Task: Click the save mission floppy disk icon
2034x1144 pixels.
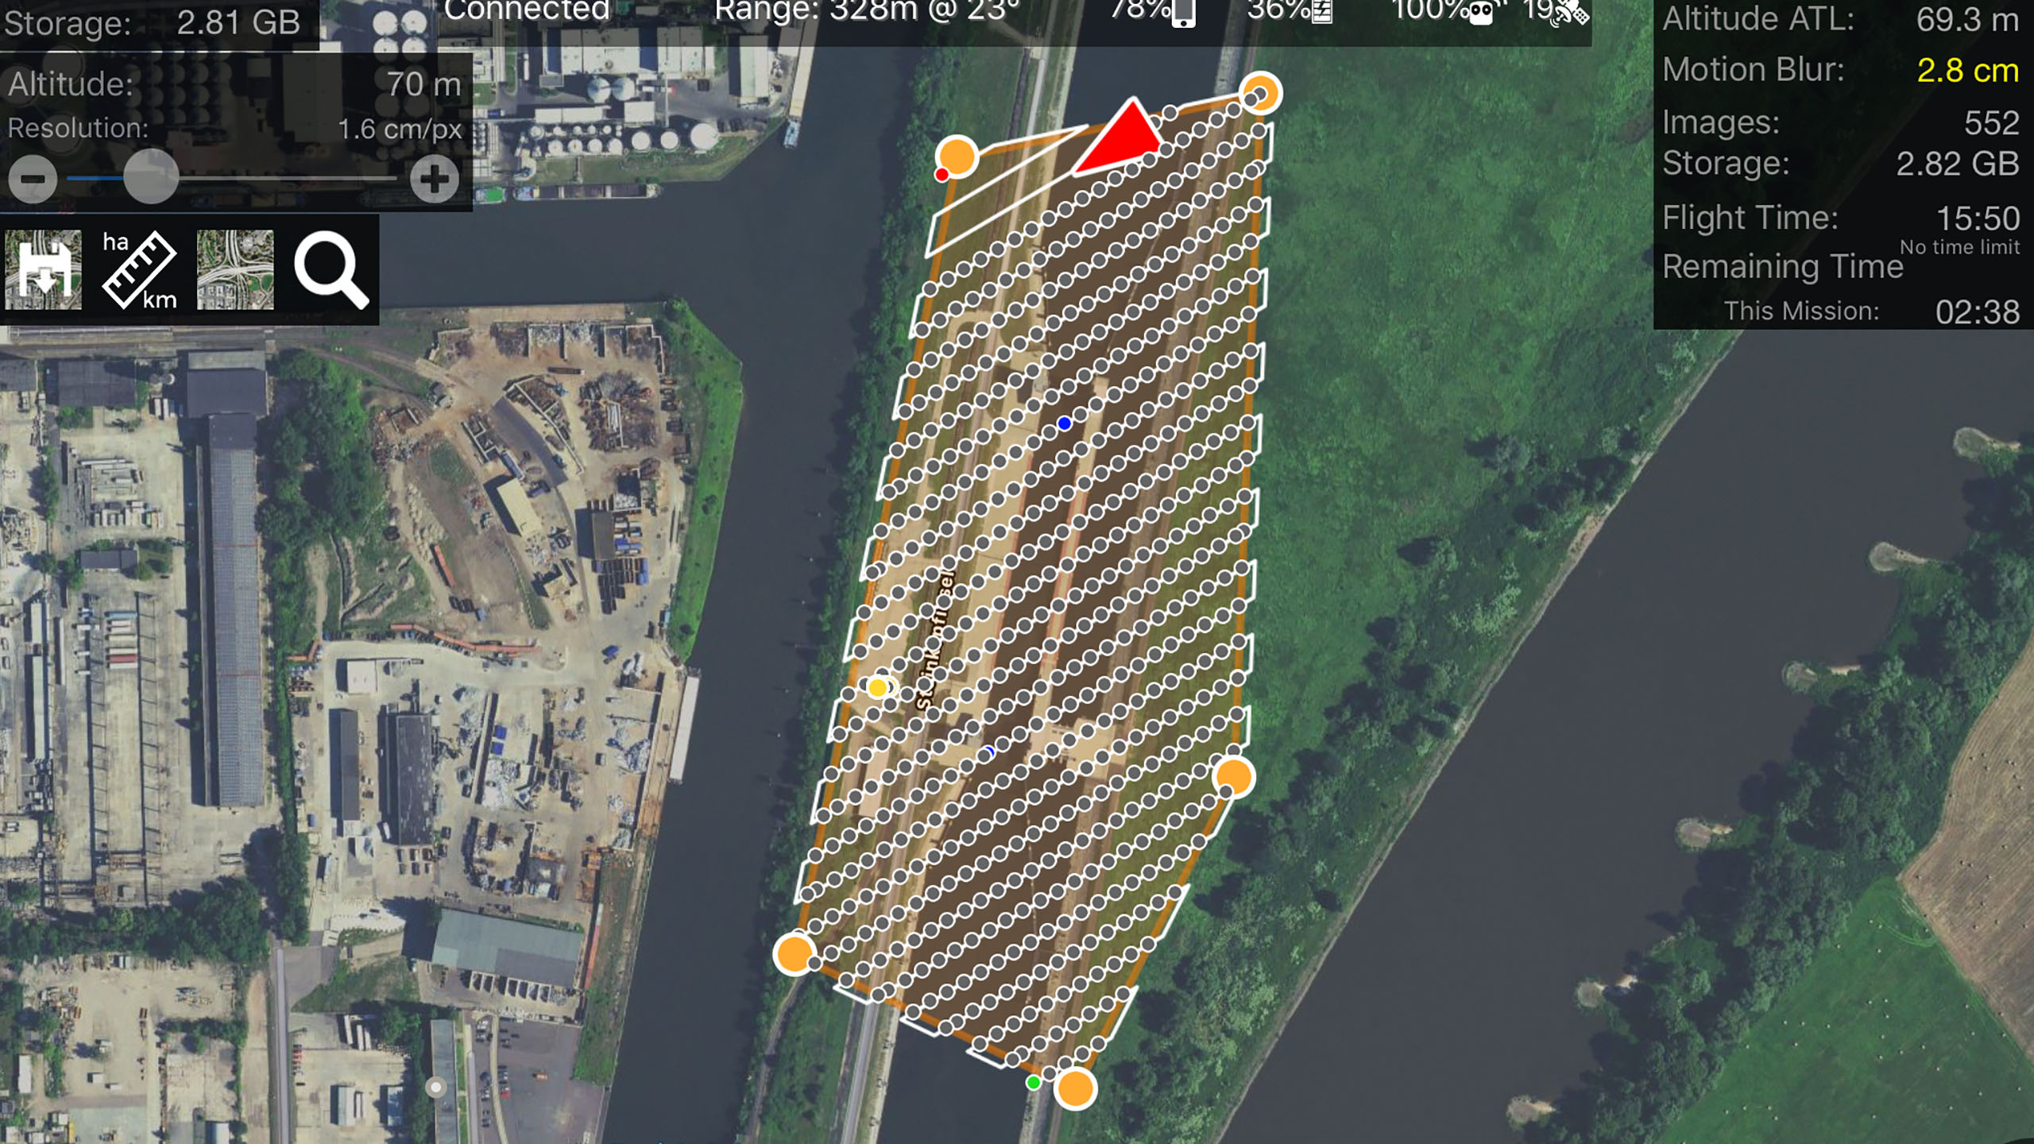Action: click(43, 269)
